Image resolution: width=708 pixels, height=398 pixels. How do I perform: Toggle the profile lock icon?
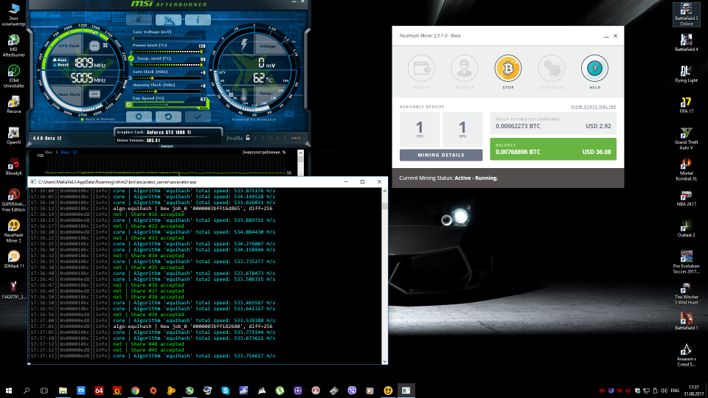[x=248, y=138]
